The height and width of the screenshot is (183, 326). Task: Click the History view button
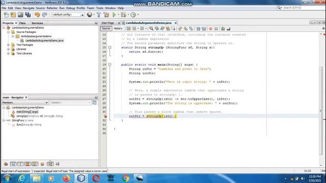118,28
